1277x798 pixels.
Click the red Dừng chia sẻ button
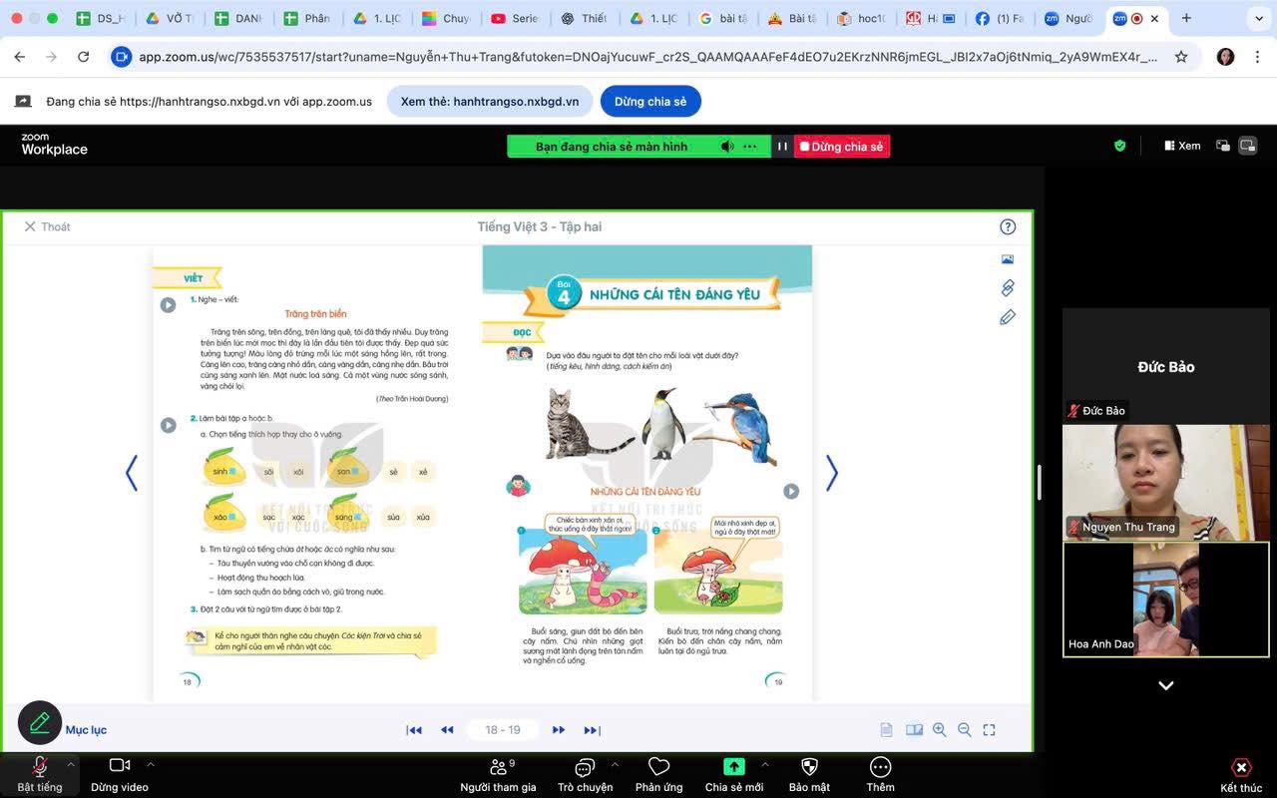tap(842, 147)
